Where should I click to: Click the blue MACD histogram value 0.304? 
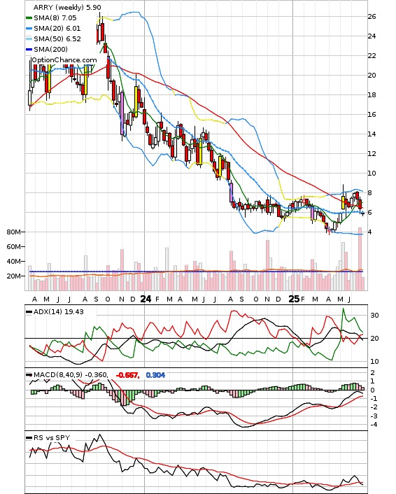pos(155,375)
